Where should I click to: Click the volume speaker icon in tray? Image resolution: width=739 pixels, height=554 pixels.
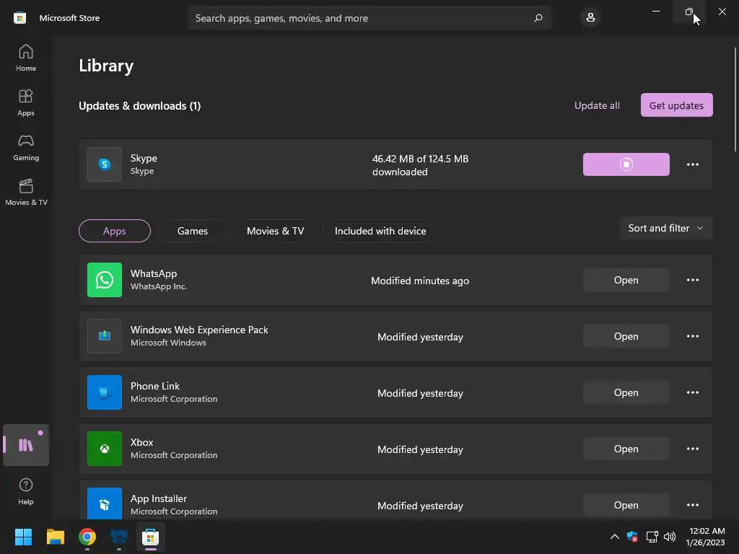pyautogui.click(x=669, y=537)
